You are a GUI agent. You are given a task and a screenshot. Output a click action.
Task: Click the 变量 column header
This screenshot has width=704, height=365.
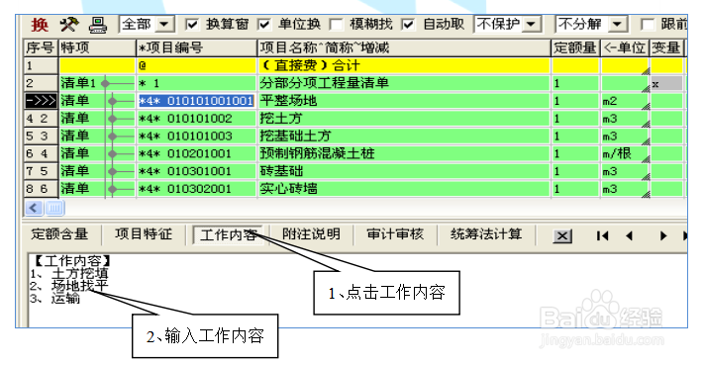point(666,47)
